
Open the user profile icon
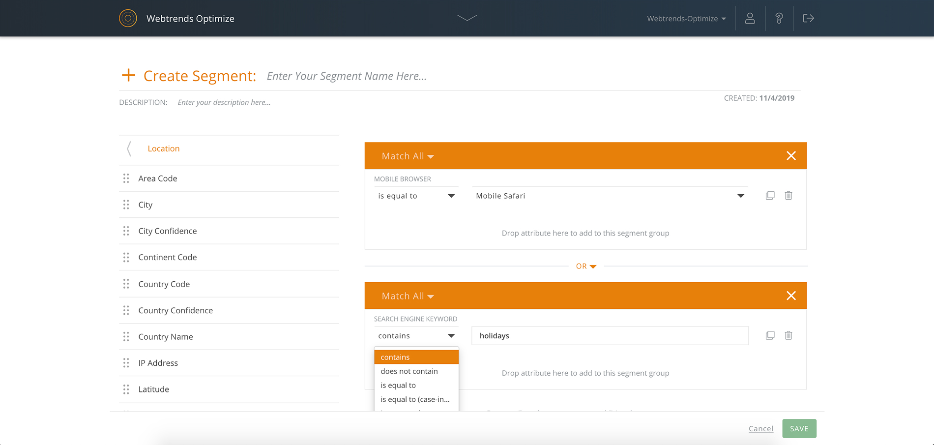(750, 18)
